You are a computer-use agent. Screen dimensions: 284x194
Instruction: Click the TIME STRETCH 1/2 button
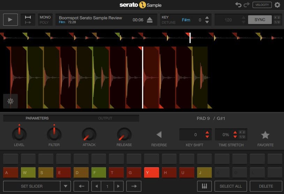pos(242,137)
